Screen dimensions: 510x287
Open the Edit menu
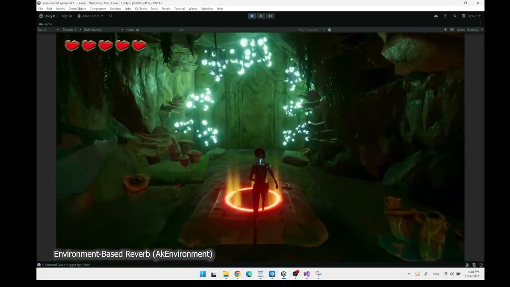click(49, 9)
